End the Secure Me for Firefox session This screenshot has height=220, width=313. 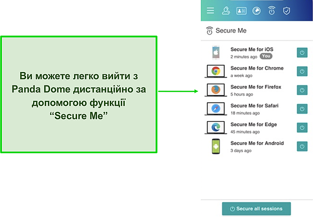point(302,90)
